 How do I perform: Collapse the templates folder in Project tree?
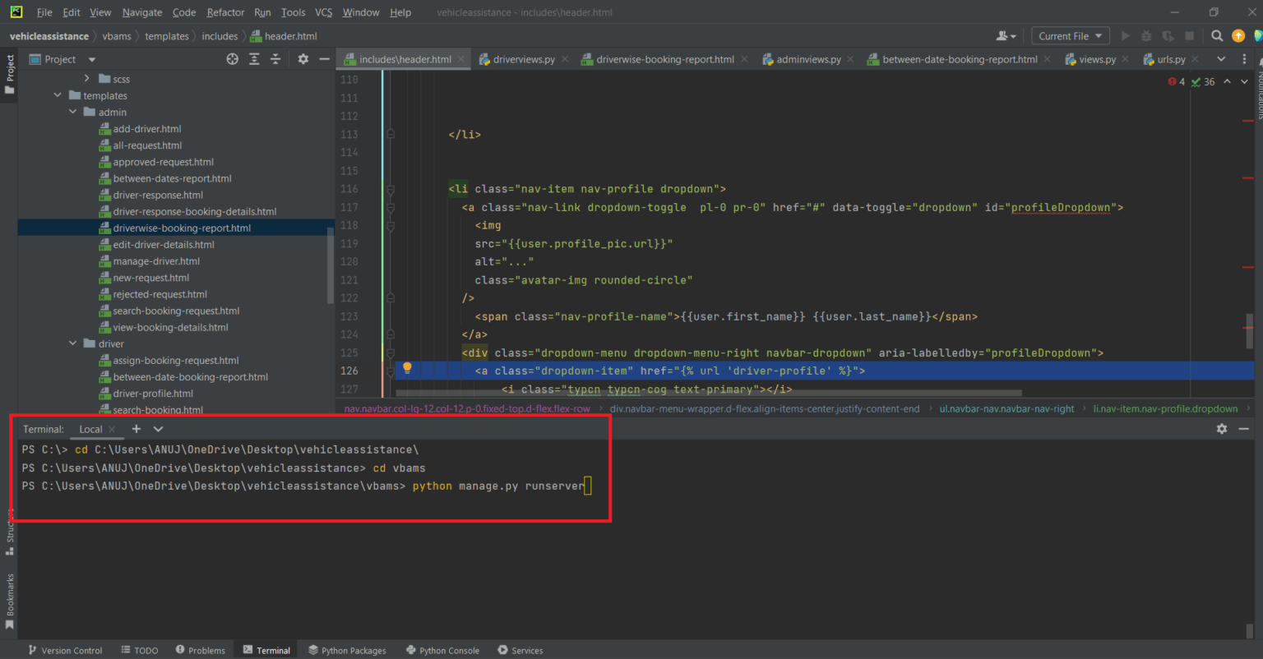coord(57,95)
